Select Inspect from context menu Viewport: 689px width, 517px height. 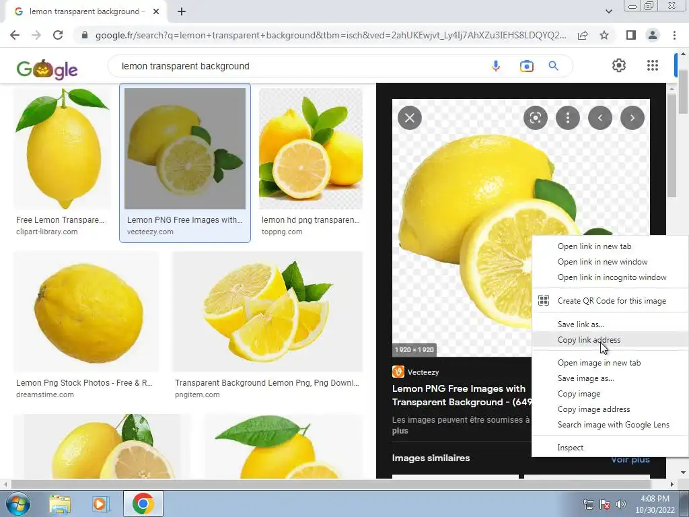(610, 448)
